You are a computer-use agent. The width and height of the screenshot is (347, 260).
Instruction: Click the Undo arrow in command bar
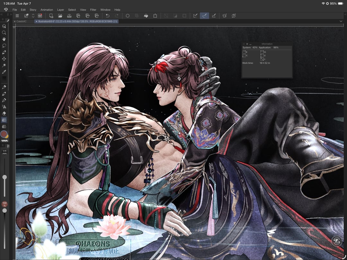tap(108, 15)
